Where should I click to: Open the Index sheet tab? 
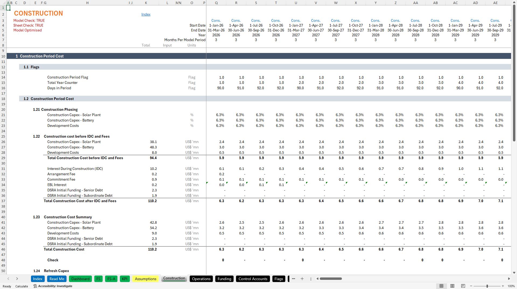pyautogui.click(x=38, y=279)
